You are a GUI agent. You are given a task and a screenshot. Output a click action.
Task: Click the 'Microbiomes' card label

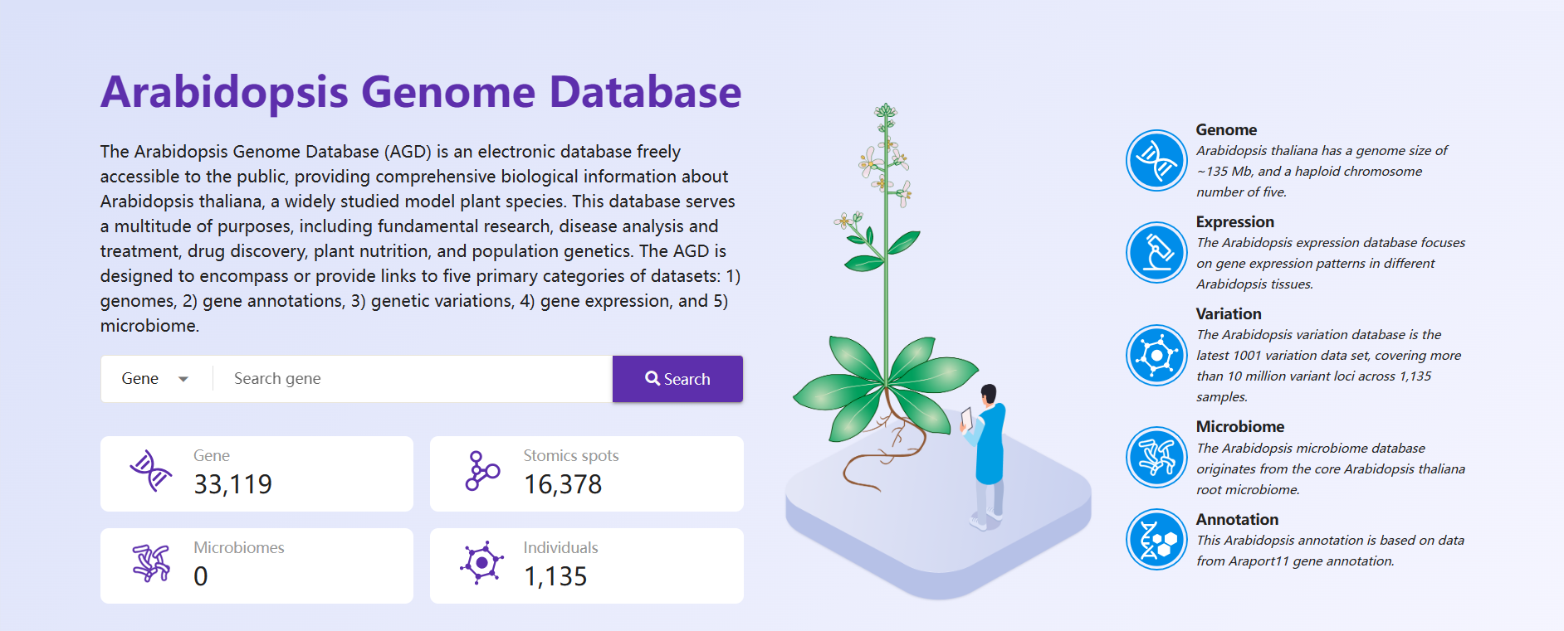[x=239, y=547]
